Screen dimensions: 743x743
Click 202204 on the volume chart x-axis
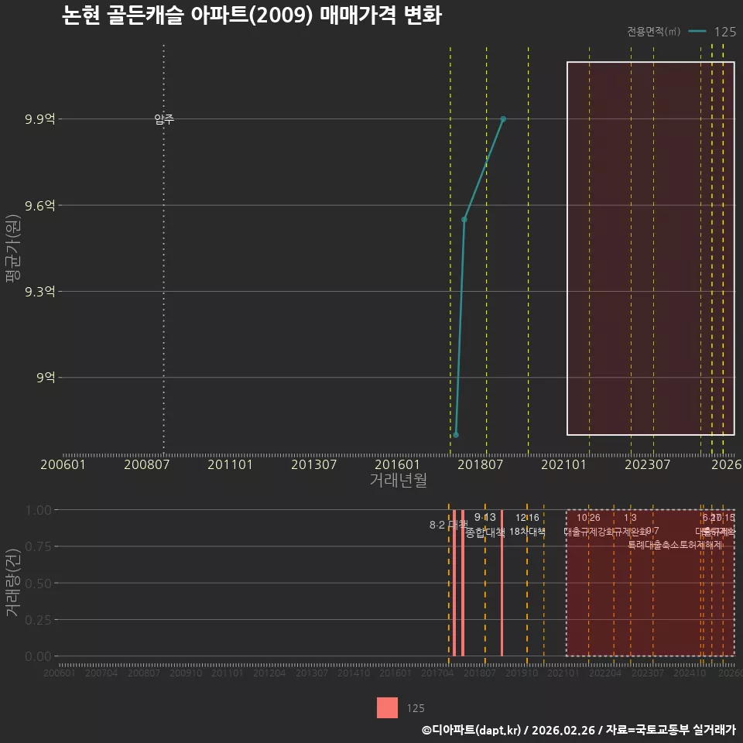tap(605, 673)
